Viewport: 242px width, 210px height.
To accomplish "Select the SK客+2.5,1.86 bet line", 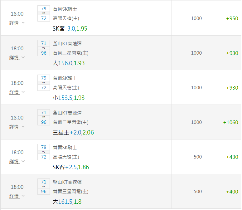I will tap(71, 167).
